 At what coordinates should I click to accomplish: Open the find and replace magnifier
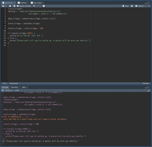(x=34, y=6)
